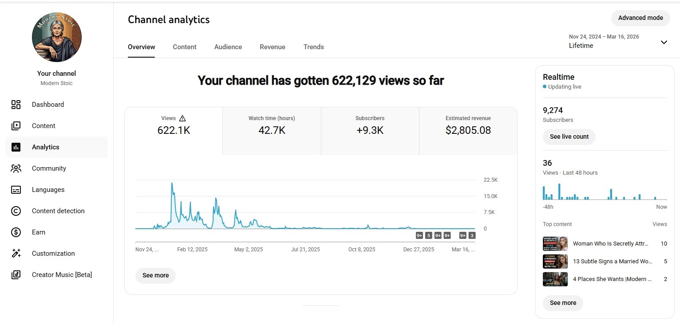The width and height of the screenshot is (680, 324).
Task: Click the Modern Stoic channel avatar
Action: coord(57,37)
